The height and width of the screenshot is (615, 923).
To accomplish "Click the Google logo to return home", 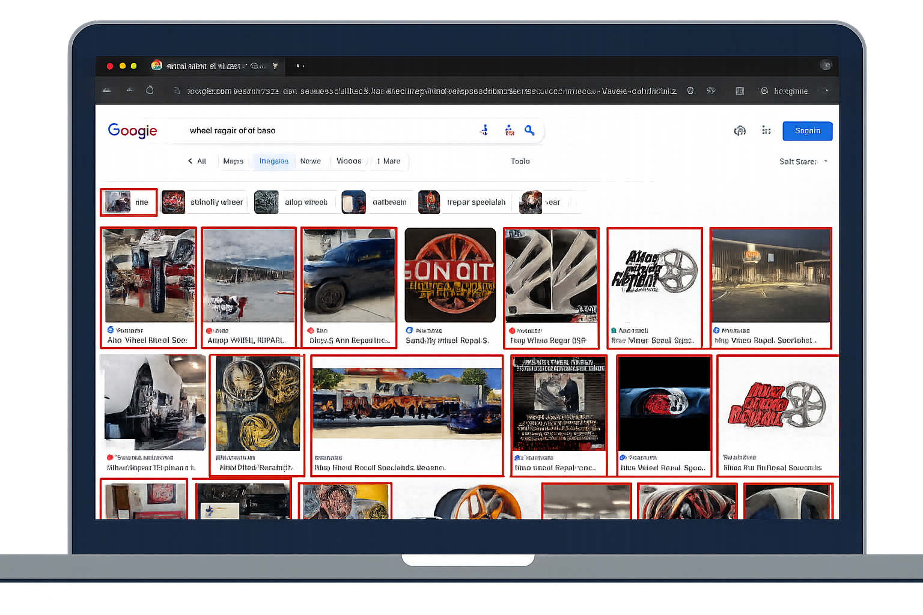I will pyautogui.click(x=132, y=131).
